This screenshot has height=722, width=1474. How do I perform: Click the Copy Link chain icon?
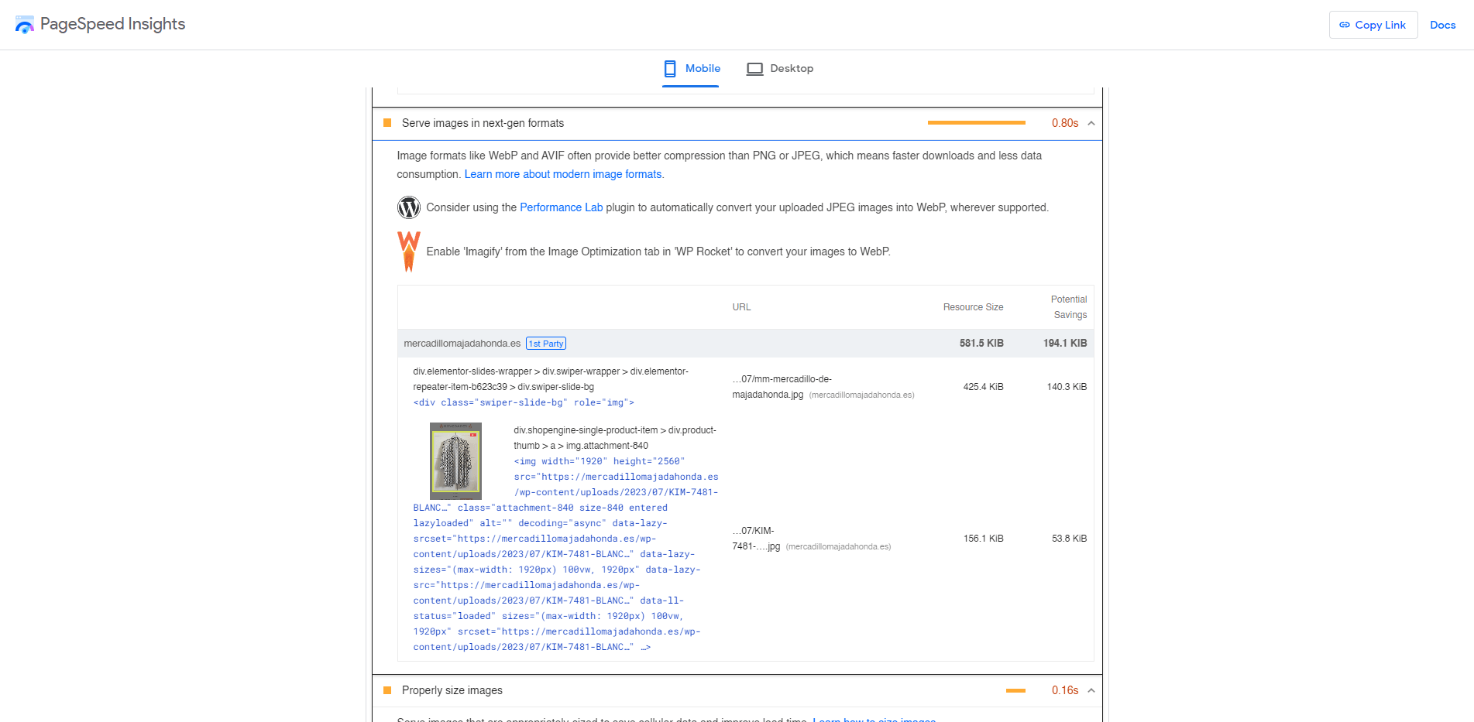pos(1345,25)
